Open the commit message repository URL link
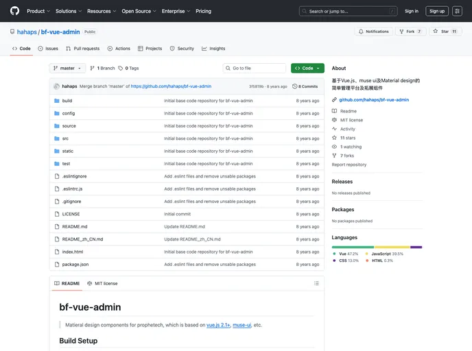The width and height of the screenshot is (472, 351). (x=171, y=86)
